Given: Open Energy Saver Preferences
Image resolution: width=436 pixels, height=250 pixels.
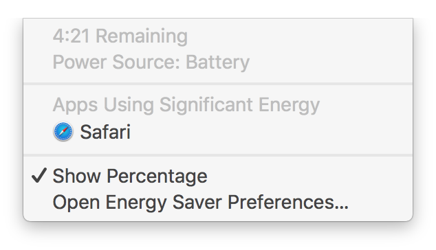Looking at the screenshot, I should (218, 202).
